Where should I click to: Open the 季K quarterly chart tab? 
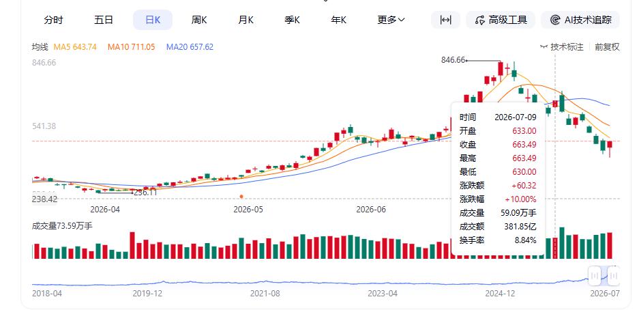tap(292, 20)
